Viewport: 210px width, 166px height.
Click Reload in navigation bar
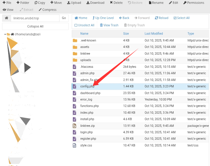[x=162, y=18]
